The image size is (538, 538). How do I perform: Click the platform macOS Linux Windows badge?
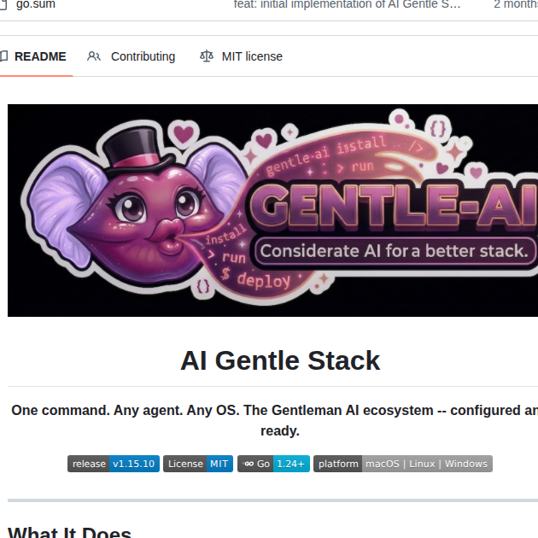(x=403, y=464)
